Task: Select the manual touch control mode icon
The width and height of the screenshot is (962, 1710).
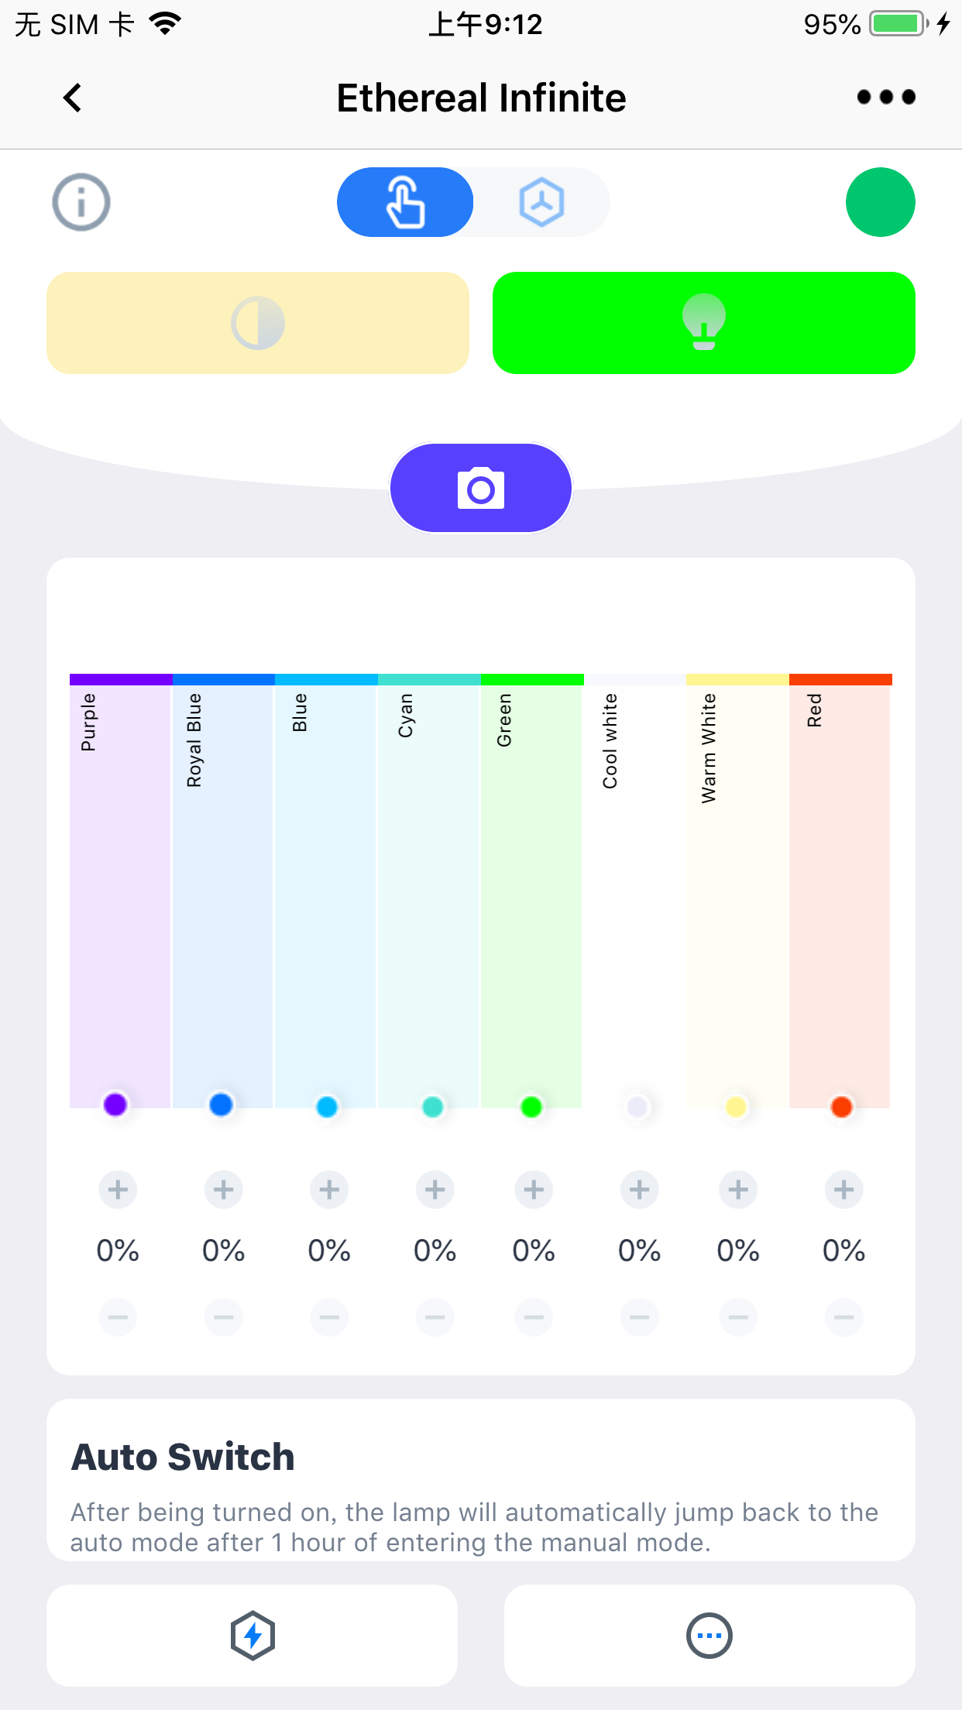Action: pos(404,201)
